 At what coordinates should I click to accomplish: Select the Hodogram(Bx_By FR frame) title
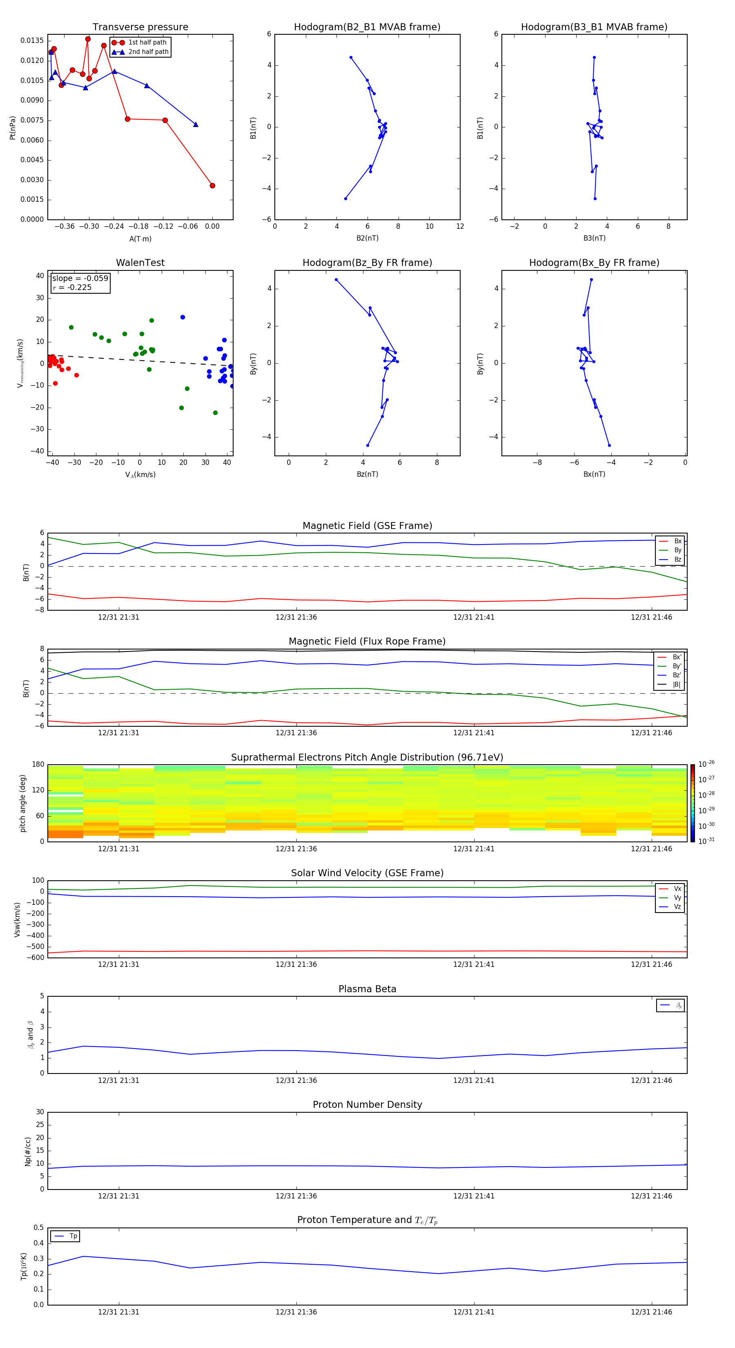click(x=594, y=263)
